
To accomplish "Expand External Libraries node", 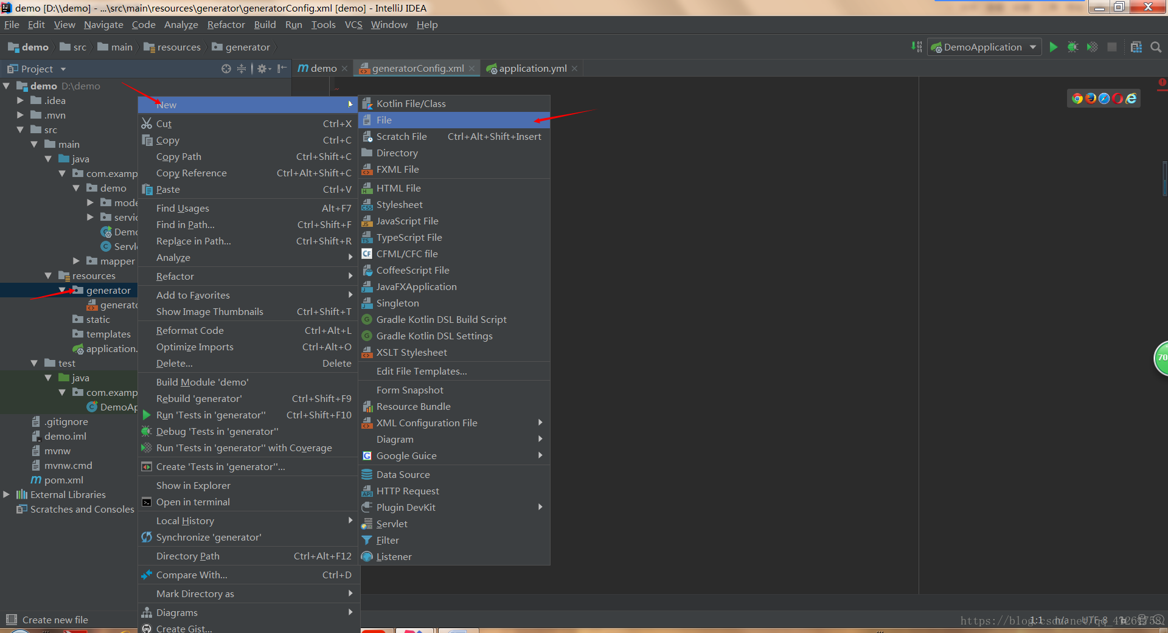I will point(6,494).
